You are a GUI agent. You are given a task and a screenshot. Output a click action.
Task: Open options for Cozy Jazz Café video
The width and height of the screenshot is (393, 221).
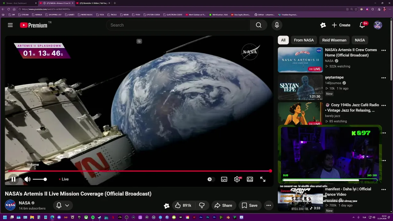(x=383, y=106)
